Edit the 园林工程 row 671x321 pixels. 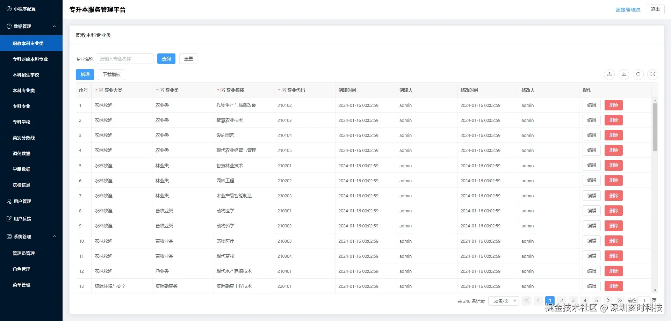(x=592, y=181)
